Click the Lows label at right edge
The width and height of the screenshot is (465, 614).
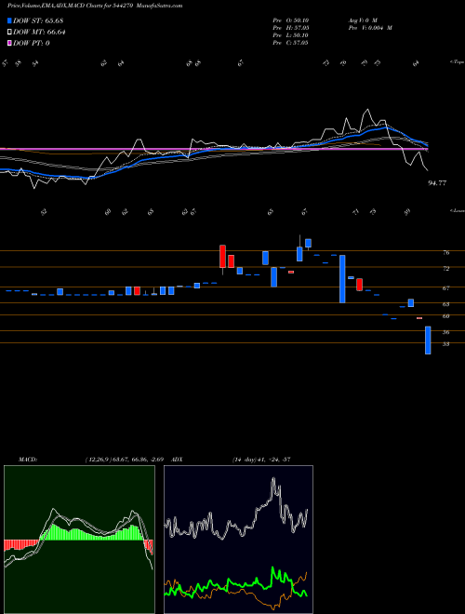[457, 211]
